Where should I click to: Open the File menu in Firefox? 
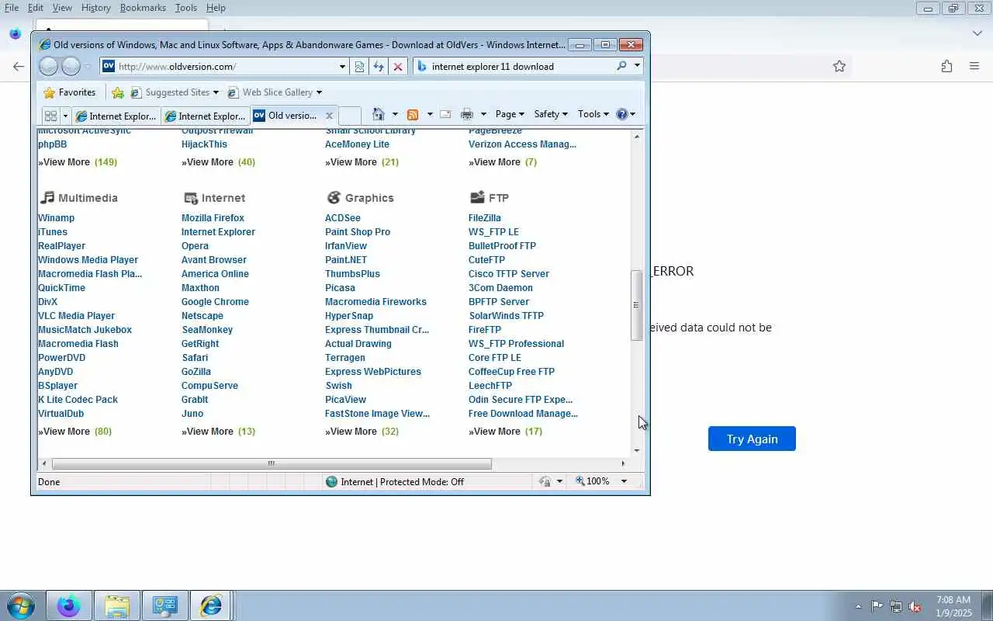pos(12,8)
